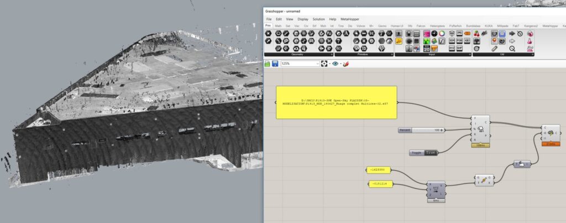Click the red sketch brush icon
Viewport: 566px width, 223px height.
346,64
